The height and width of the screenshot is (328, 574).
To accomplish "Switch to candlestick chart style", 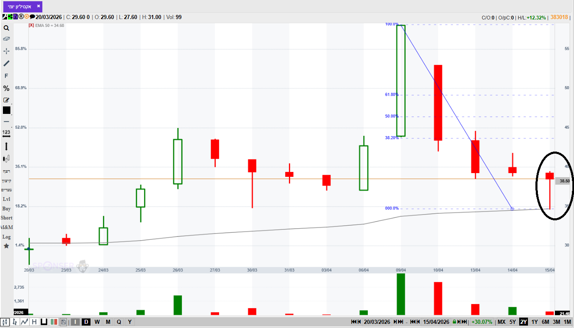I will point(5,322).
